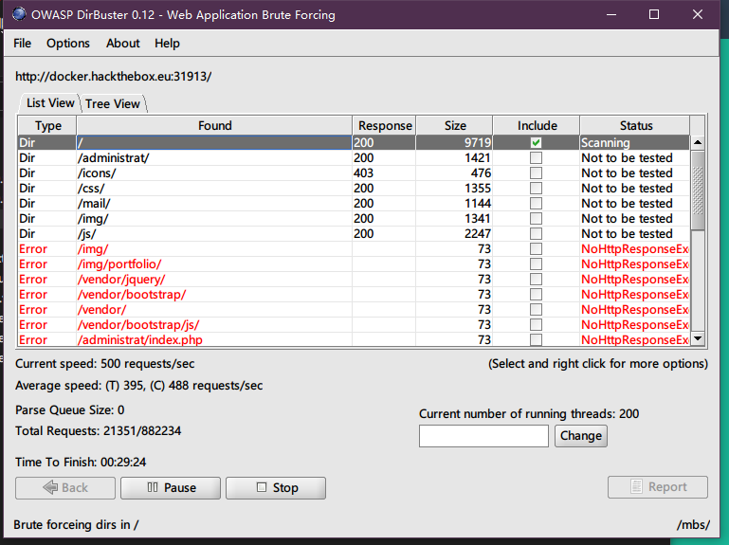Open the File menu
This screenshot has width=729, height=545.
[22, 44]
